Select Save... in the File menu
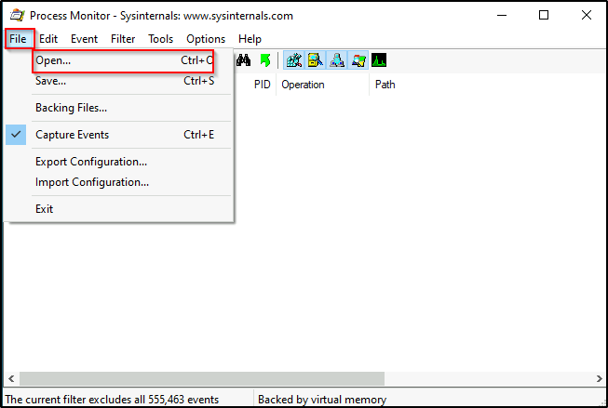The width and height of the screenshot is (608, 408). click(50, 81)
